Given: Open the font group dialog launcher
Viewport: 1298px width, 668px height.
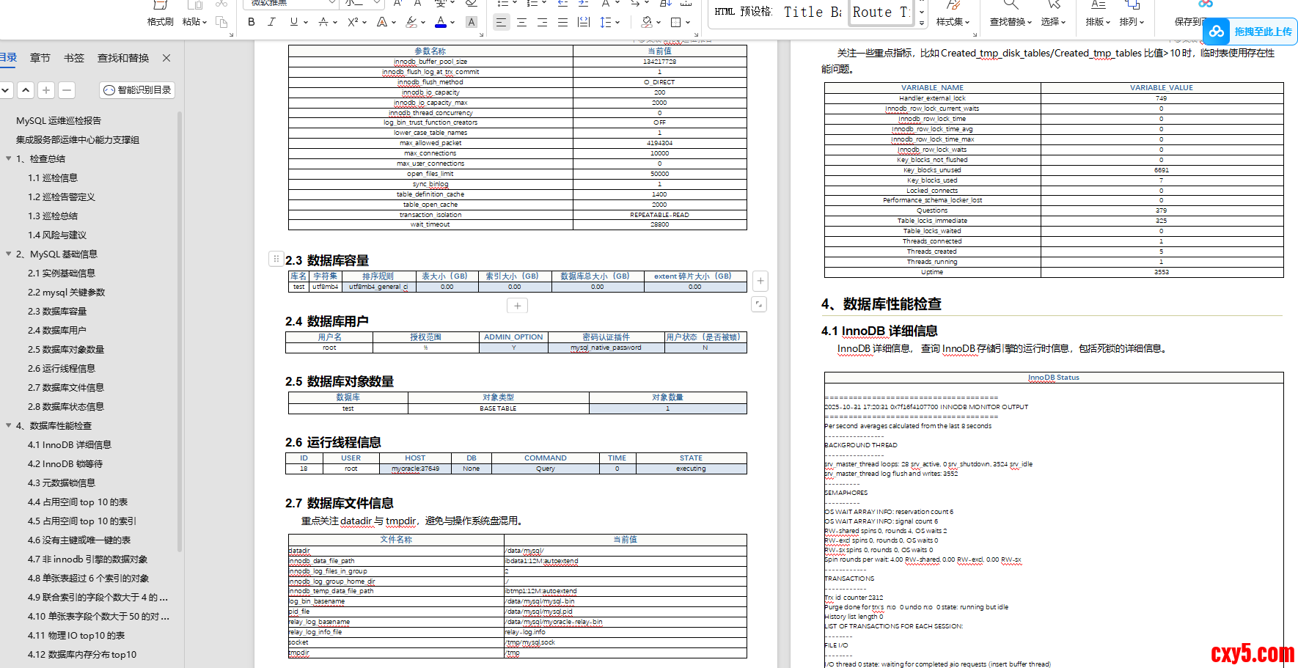Looking at the screenshot, I should pos(480,34).
